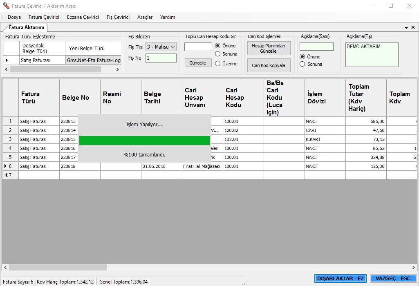
Task: Click the Açıklama(Satır) input field
Action: coord(317,47)
